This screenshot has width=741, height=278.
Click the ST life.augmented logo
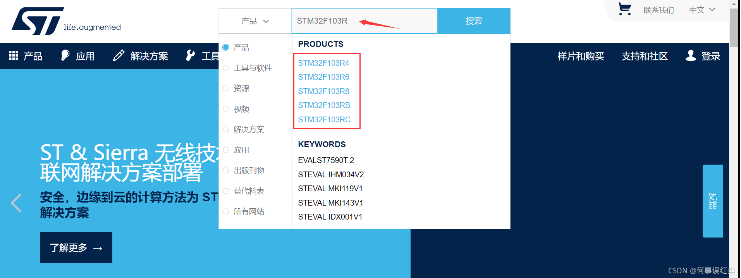66,21
